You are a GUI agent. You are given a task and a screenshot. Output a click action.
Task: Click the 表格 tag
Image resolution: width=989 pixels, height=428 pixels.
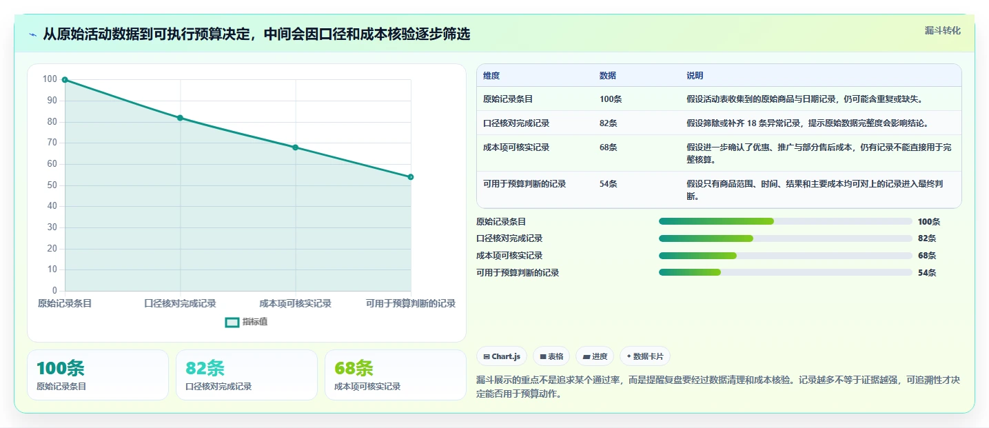click(x=551, y=356)
